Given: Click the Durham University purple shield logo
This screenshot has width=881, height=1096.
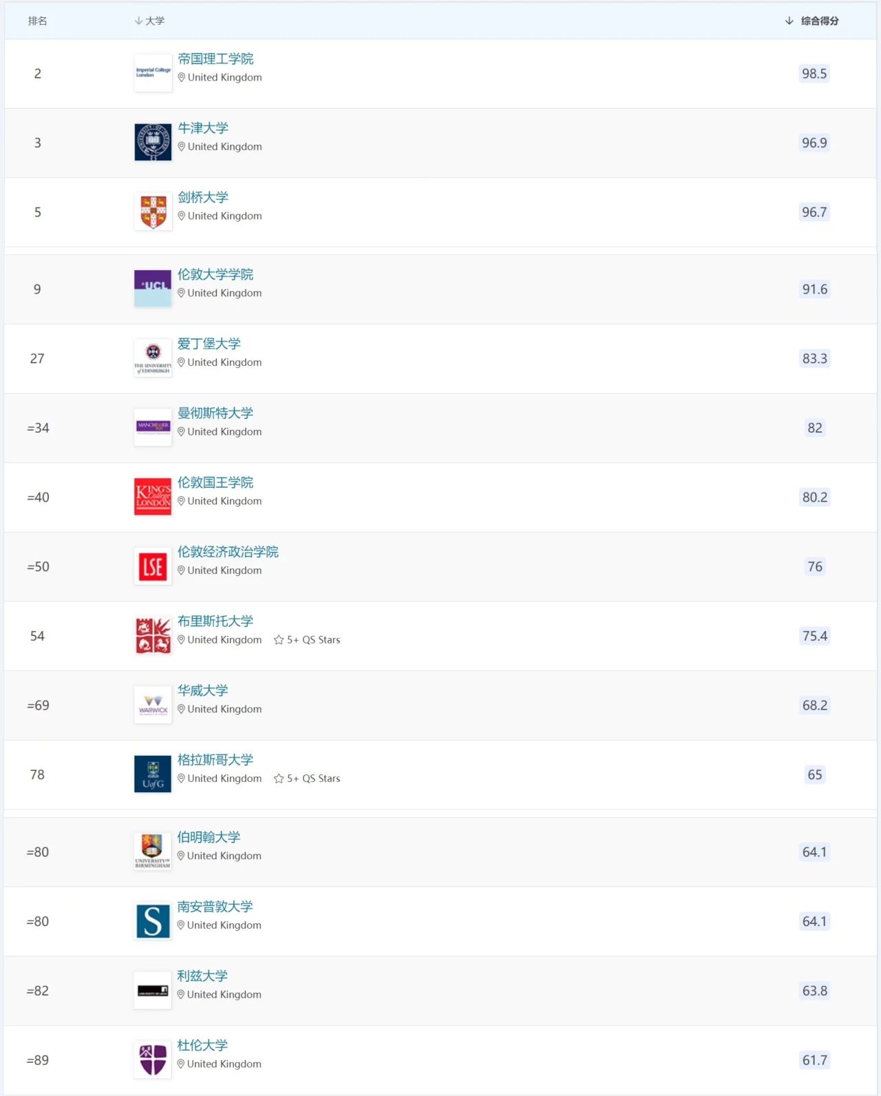Looking at the screenshot, I should (153, 1059).
